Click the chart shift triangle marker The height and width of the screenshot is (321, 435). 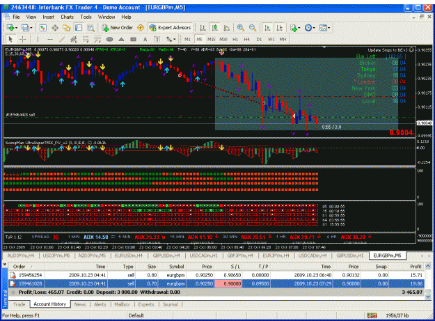pyautogui.click(x=324, y=47)
